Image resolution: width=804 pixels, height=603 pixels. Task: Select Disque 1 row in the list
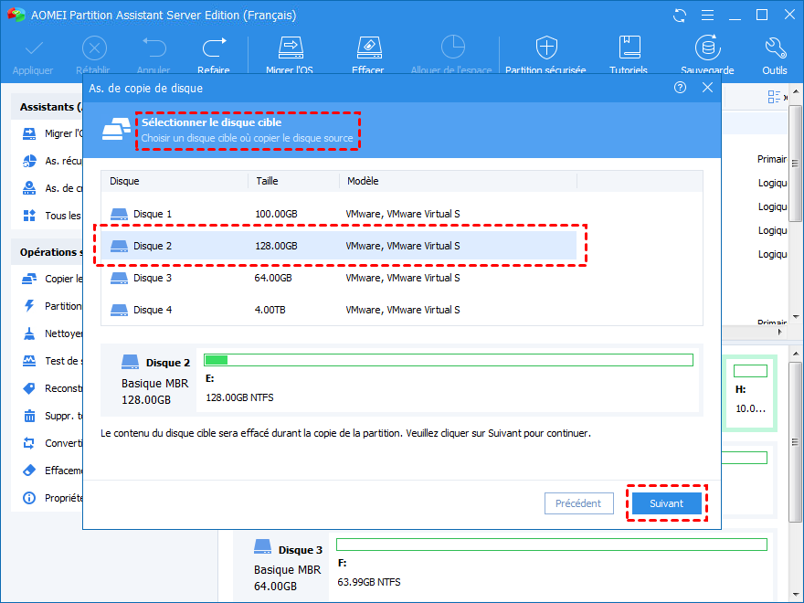(x=338, y=214)
